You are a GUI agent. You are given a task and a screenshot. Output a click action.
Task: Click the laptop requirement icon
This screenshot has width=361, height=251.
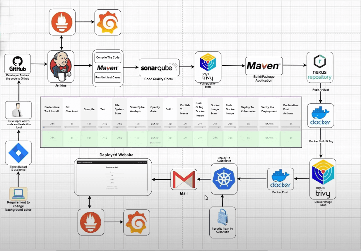tap(18, 193)
